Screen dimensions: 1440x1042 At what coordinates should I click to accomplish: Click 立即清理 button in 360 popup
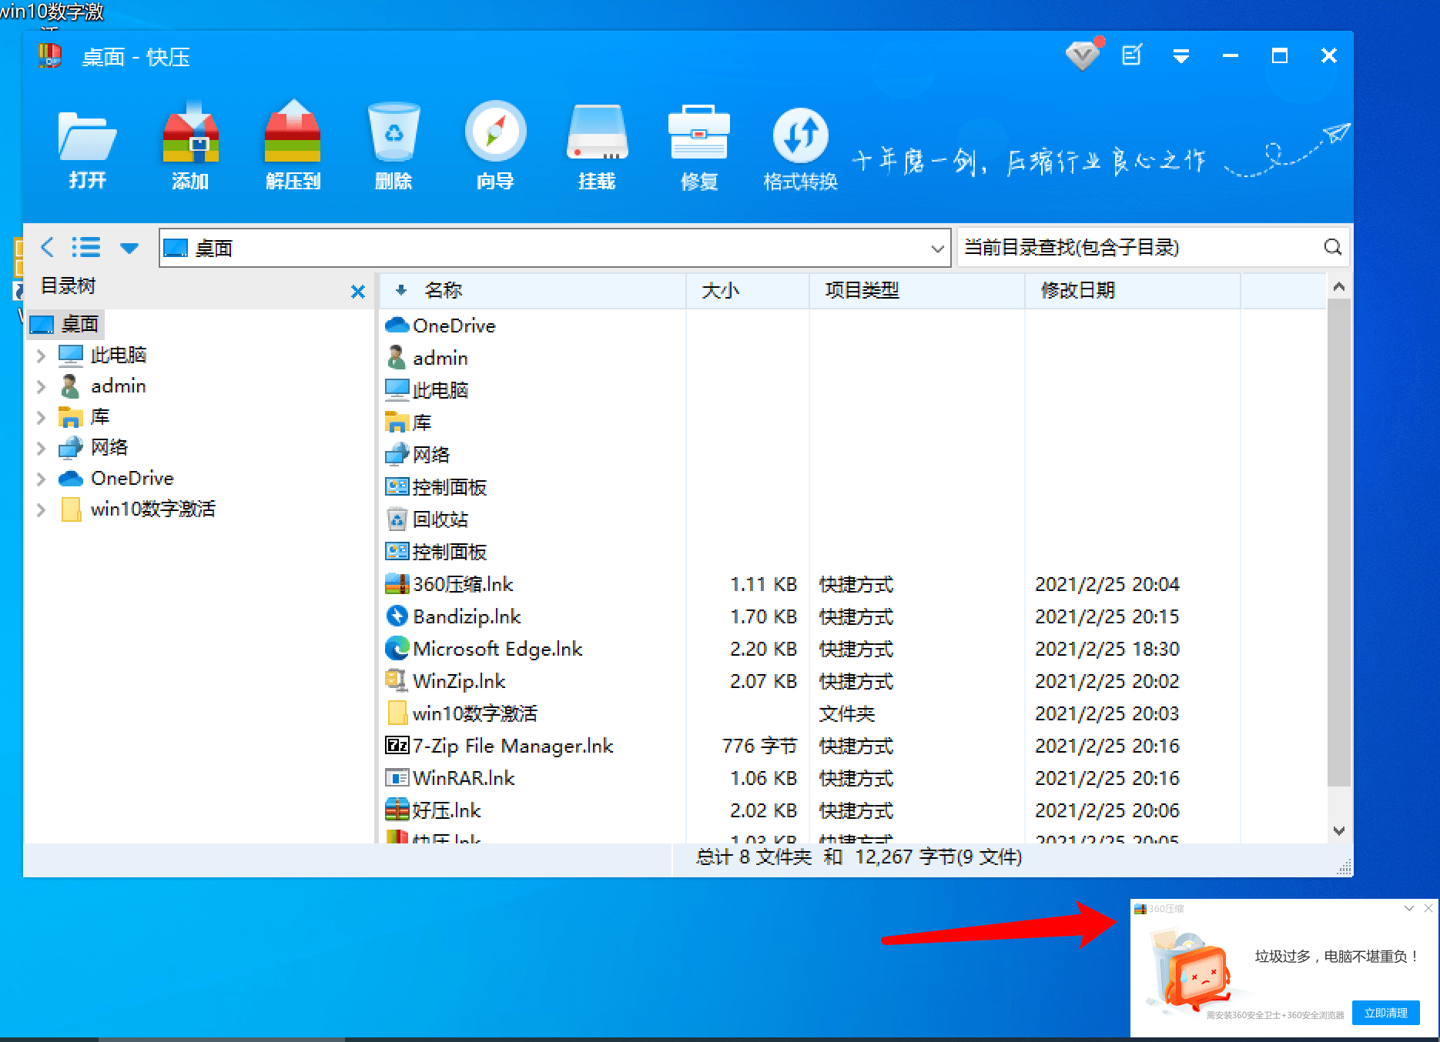pyautogui.click(x=1385, y=1013)
